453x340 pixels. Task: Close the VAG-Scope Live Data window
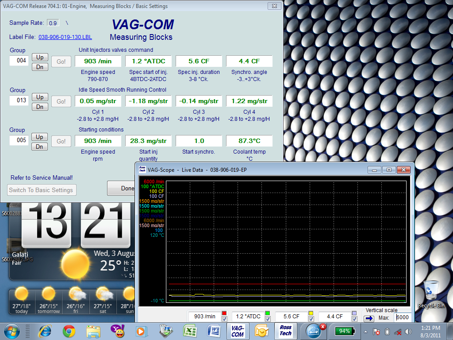coord(403,170)
